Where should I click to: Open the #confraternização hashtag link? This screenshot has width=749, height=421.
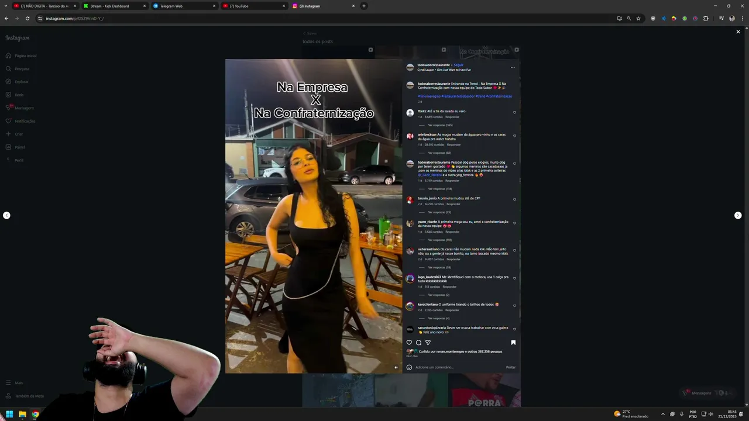coord(499,96)
